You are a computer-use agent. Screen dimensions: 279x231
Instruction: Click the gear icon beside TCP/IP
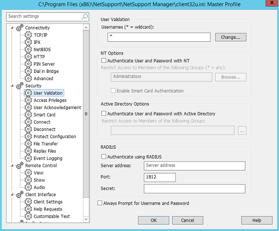point(28,35)
